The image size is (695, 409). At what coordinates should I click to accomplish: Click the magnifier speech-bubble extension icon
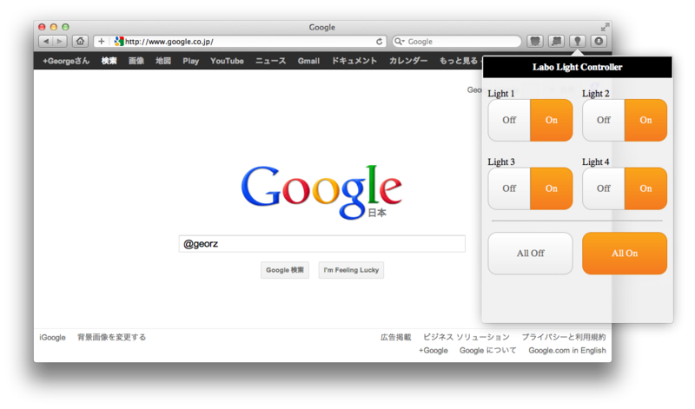[x=556, y=41]
